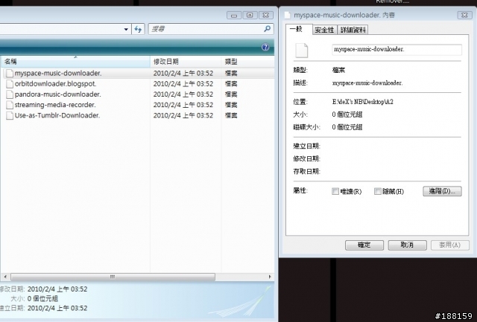Select the streaming-media-recorder. file name
This screenshot has width=477, height=322.
[x=55, y=105]
